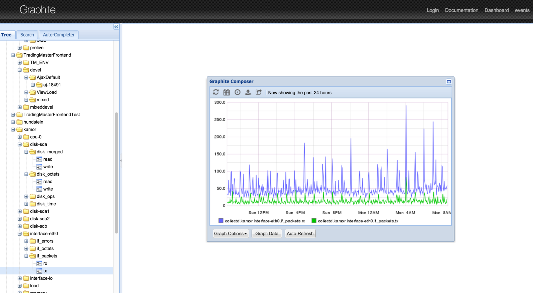
Task: Click the disk_time folder icon
Action: 33,204
